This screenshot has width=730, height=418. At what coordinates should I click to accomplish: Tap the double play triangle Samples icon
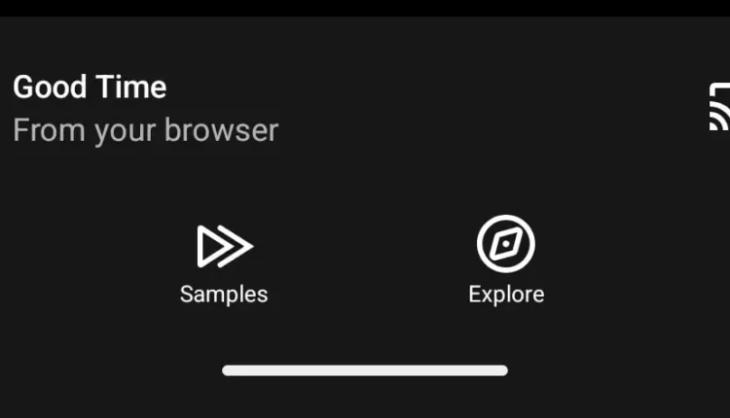pos(225,247)
